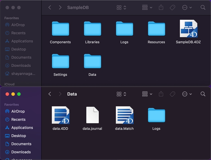This screenshot has width=211, height=160.
Task: Open icon view switcher in SampleDB window
Action: point(121,7)
